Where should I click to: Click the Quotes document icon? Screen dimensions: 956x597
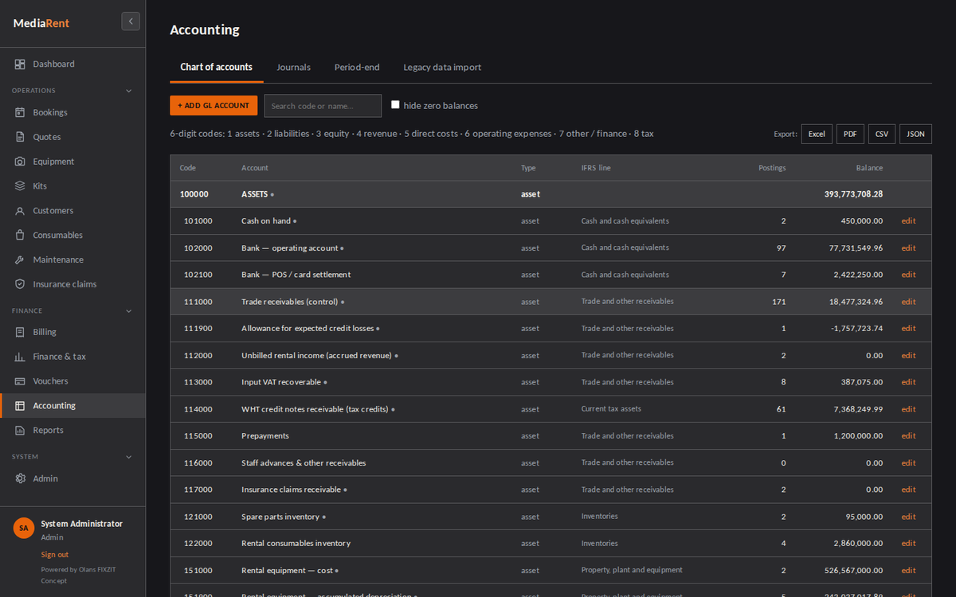(20, 137)
